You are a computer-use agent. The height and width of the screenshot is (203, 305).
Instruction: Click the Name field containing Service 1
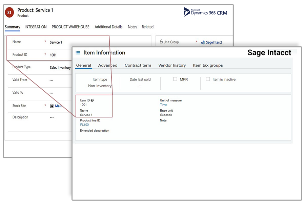pos(56,42)
